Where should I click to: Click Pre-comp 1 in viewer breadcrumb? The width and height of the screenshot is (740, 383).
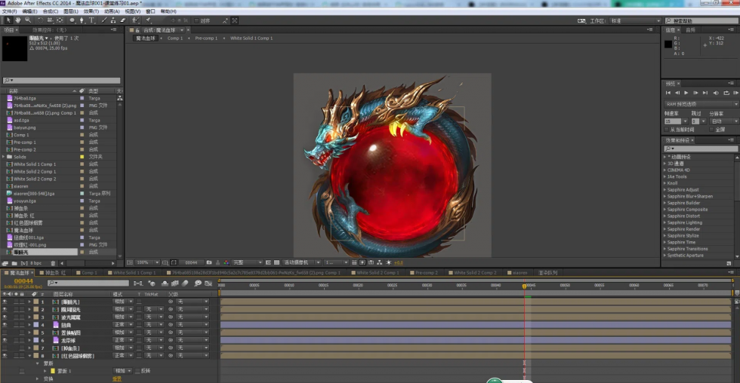[206, 38]
